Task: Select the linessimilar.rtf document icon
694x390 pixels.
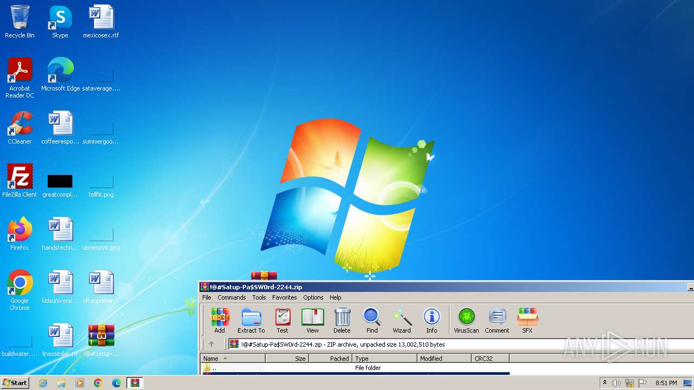Action: point(60,340)
